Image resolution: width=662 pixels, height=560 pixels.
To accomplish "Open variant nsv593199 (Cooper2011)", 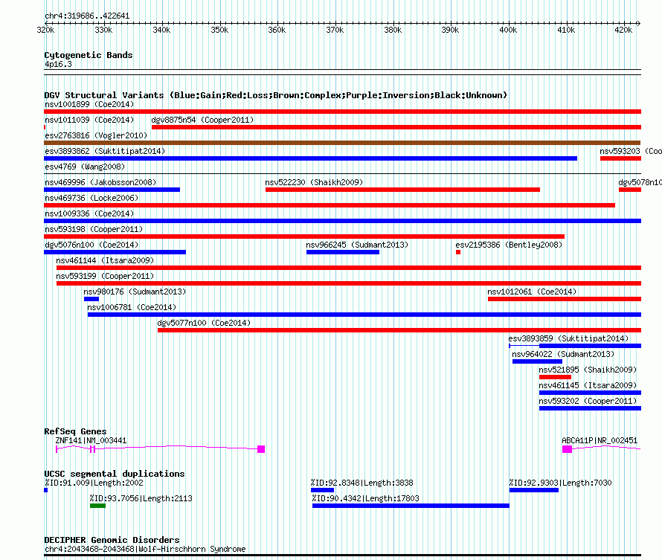I will (x=105, y=277).
